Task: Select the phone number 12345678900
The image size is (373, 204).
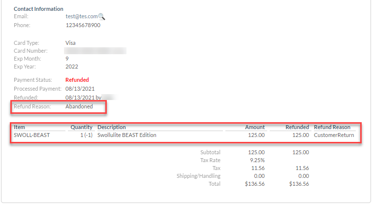Action: [83, 25]
